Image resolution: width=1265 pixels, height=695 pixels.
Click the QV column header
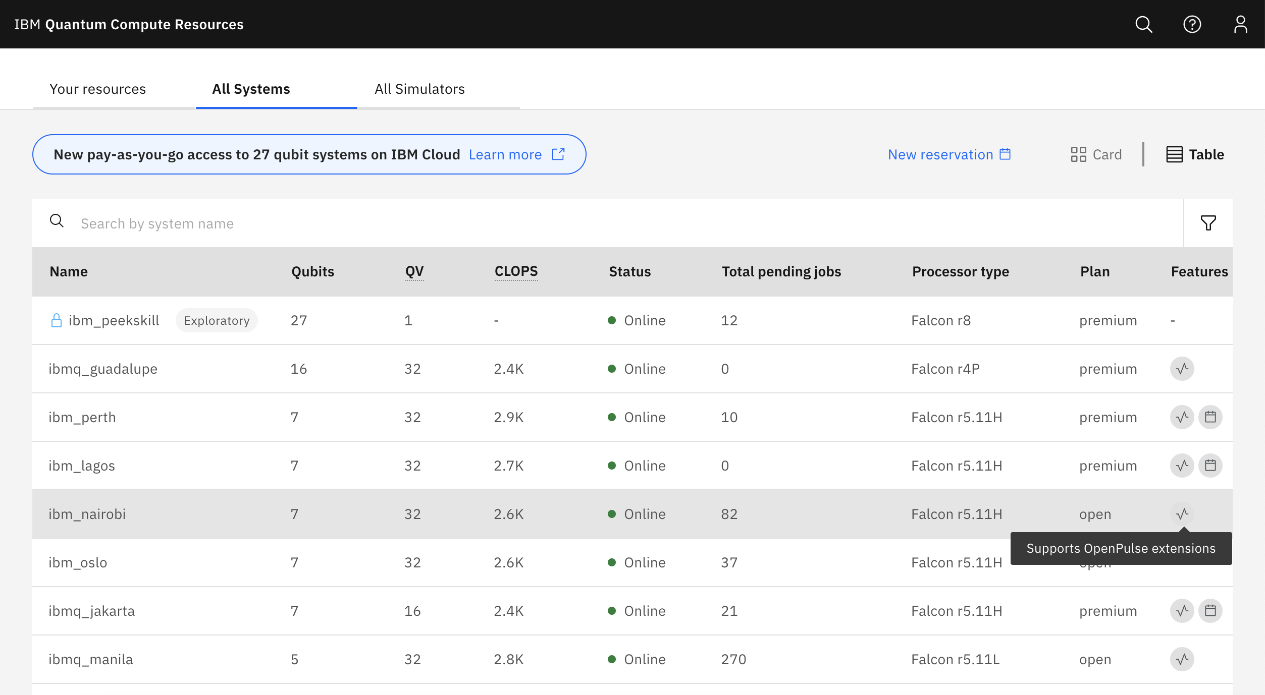414,271
